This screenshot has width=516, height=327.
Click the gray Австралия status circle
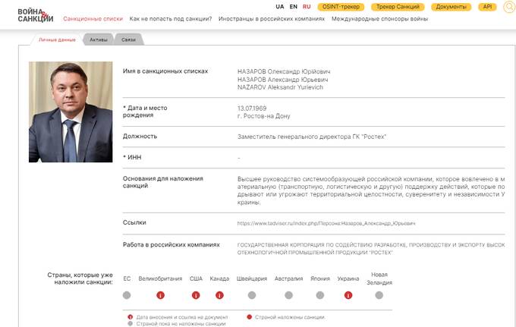tap(288, 295)
